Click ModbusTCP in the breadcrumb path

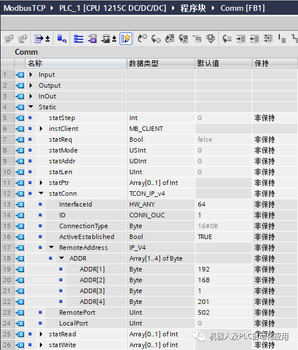pos(25,9)
